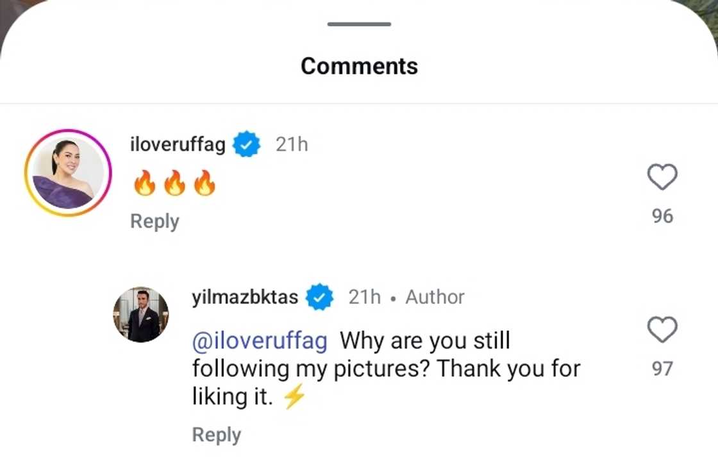Tap the drag handle atop Comments sheet

click(x=359, y=24)
